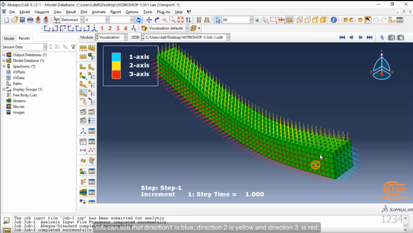Click the Create XY Data icon
This screenshot has height=233, width=413.
tap(83, 142)
